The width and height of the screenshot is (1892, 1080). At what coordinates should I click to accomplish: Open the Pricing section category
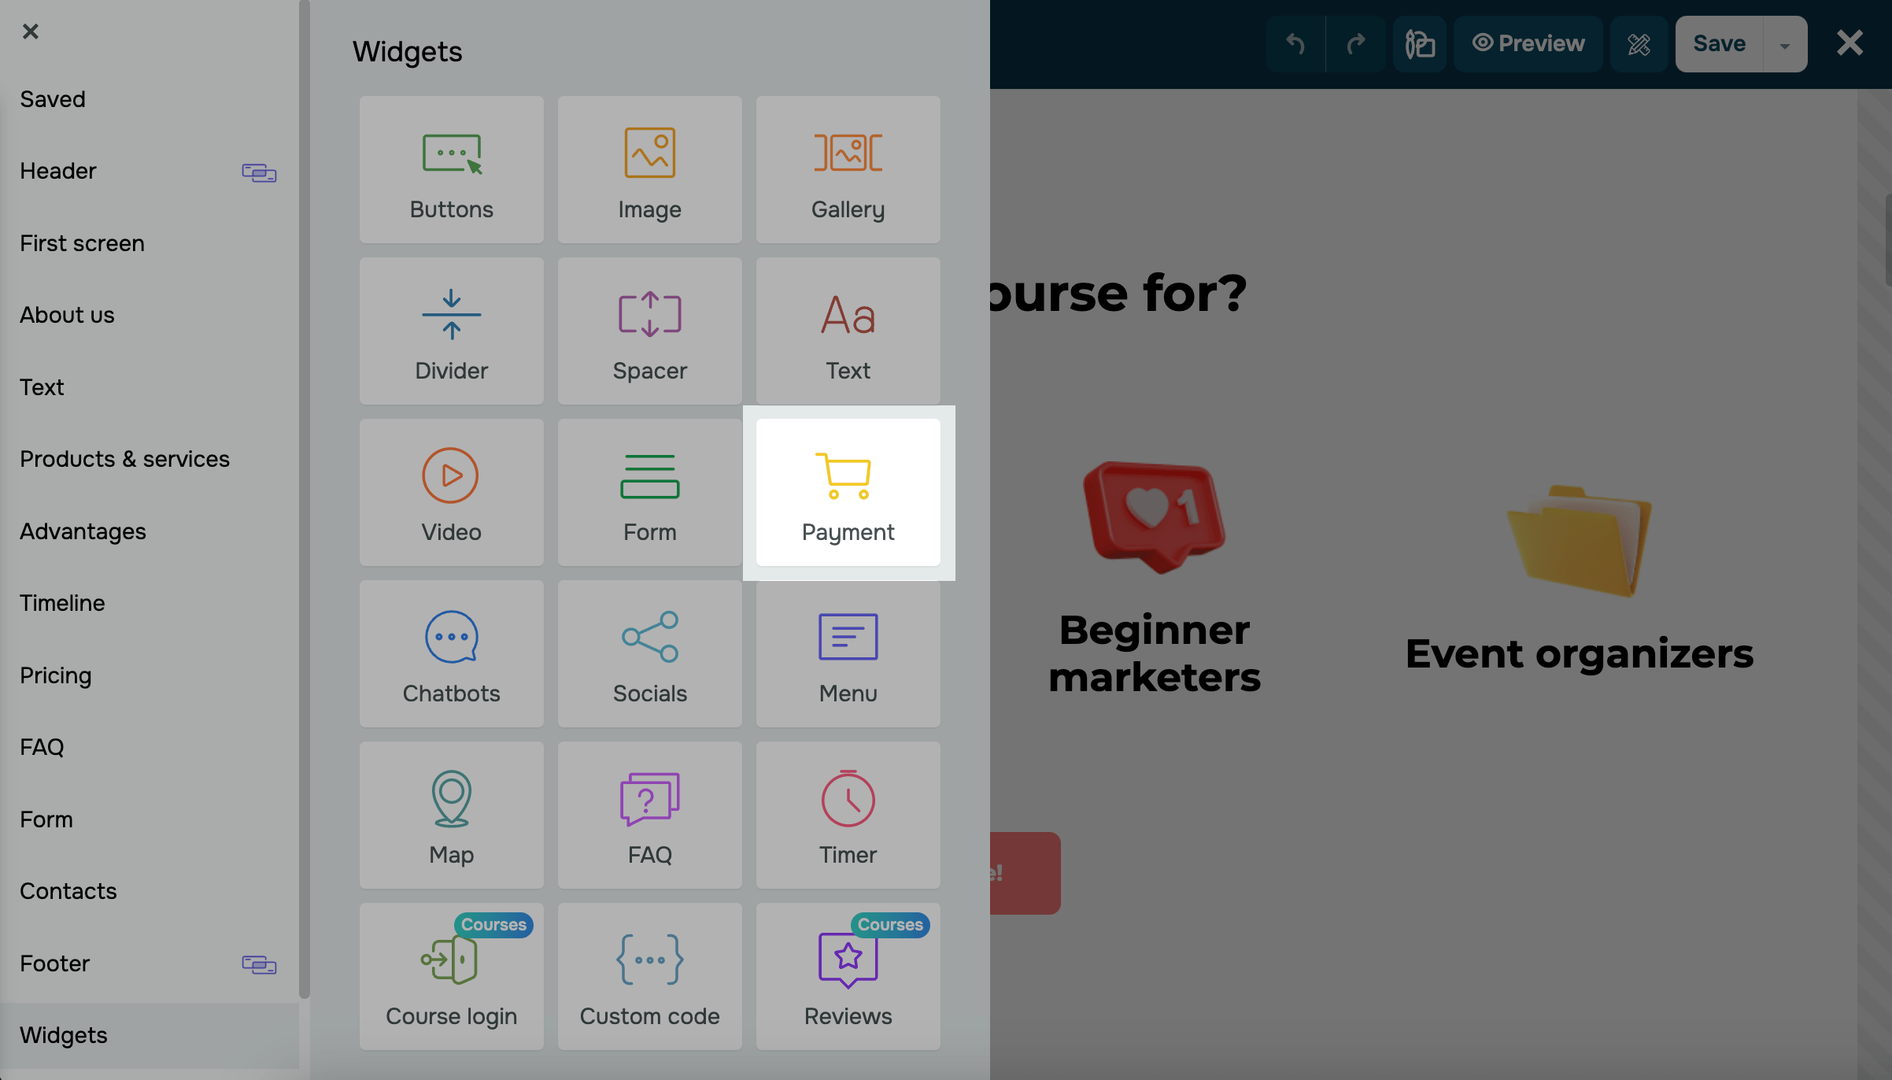point(56,675)
